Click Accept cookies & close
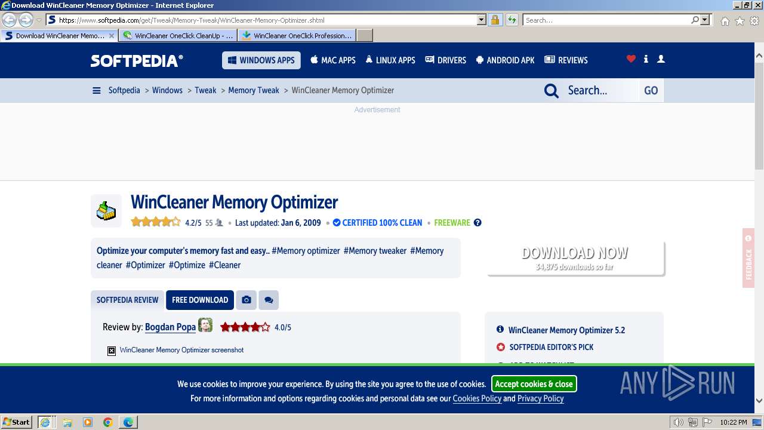Image resolution: width=764 pixels, height=430 pixels. tap(534, 384)
